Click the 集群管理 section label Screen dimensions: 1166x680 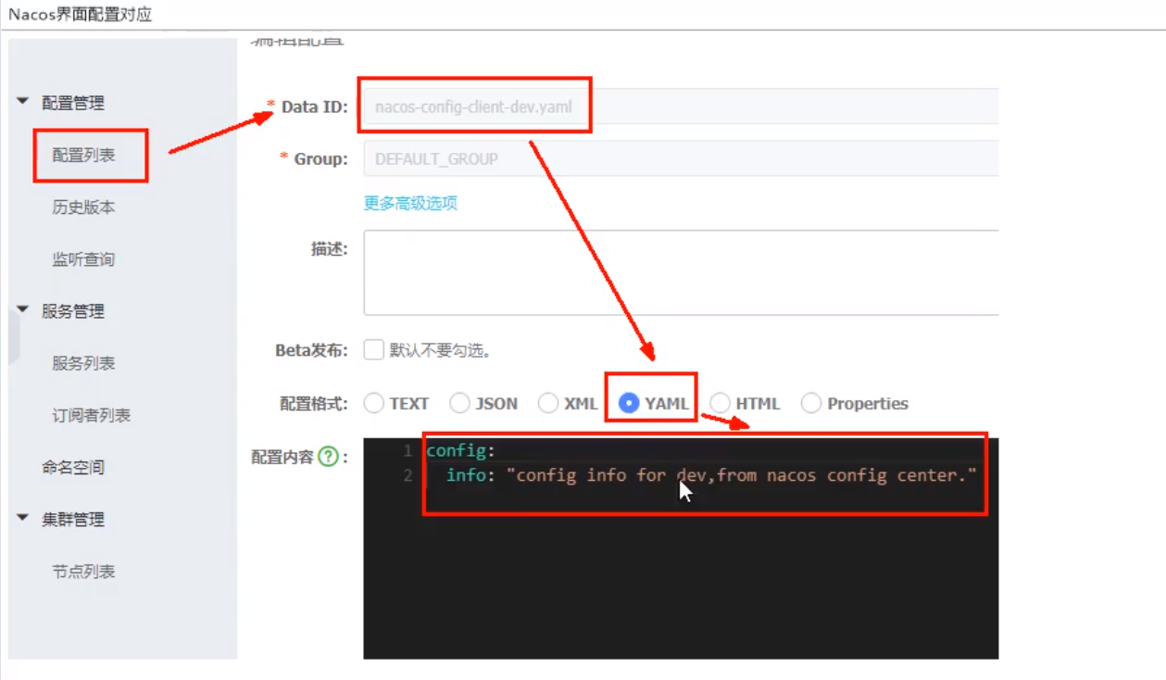click(73, 519)
